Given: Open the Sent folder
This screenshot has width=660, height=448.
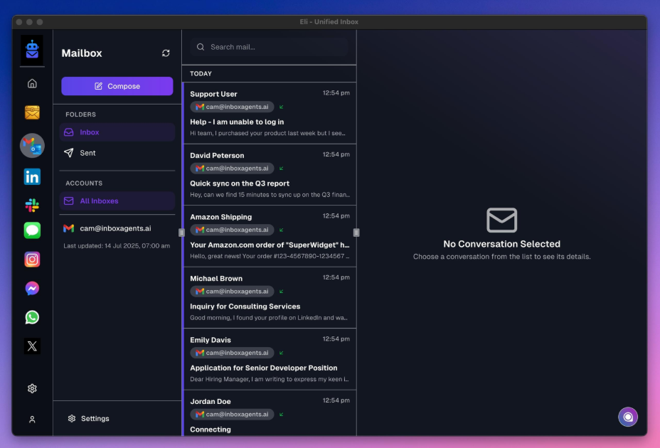Looking at the screenshot, I should [x=117, y=153].
